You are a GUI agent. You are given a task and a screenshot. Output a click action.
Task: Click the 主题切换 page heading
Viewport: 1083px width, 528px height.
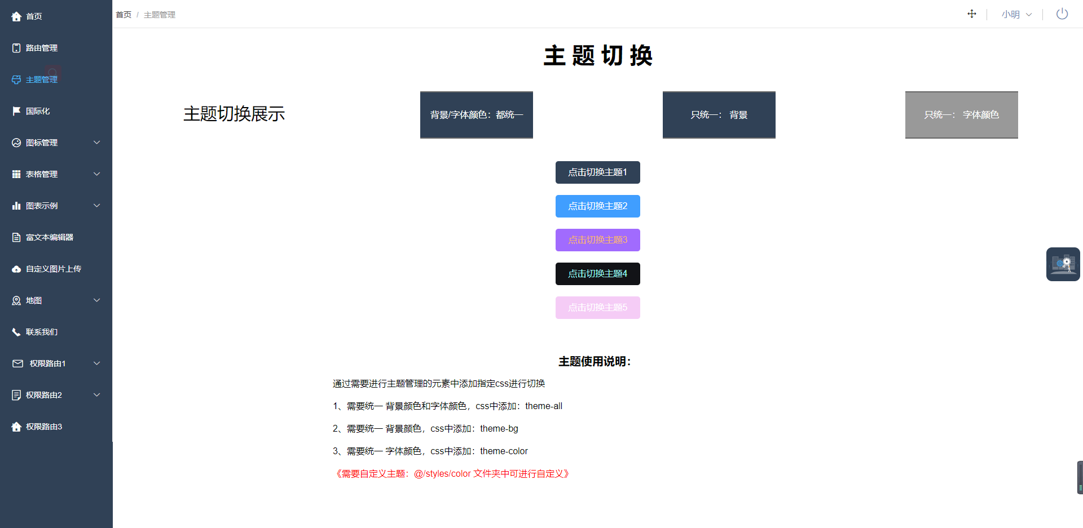(x=598, y=56)
